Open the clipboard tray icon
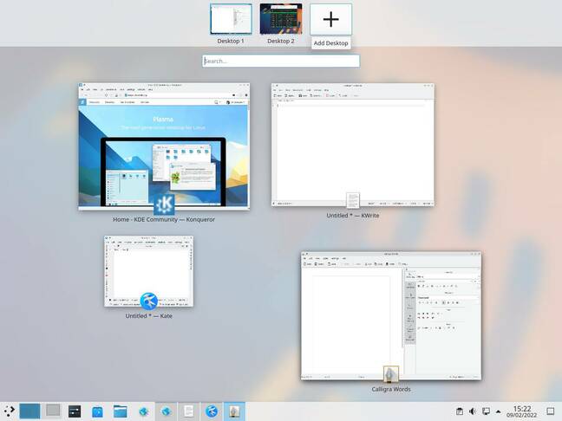 tap(459, 411)
